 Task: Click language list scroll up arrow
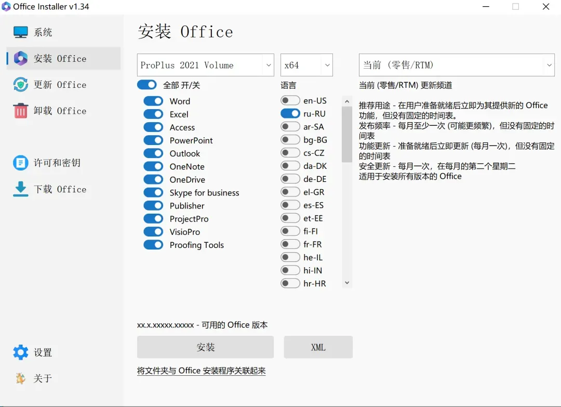[x=346, y=102]
